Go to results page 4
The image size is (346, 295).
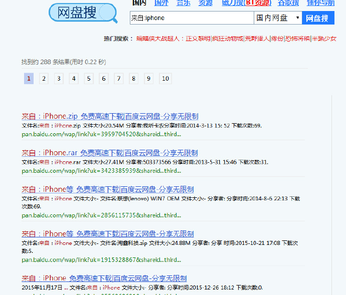(74, 79)
